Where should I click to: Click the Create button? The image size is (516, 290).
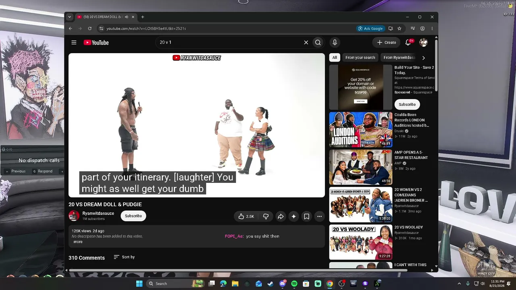386,42
